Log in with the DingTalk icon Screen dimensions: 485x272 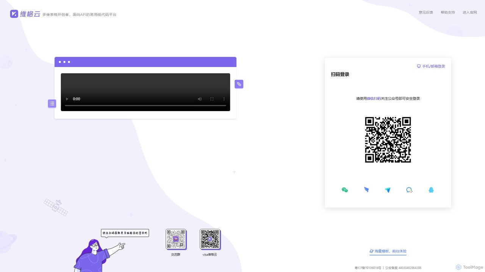[366, 190]
